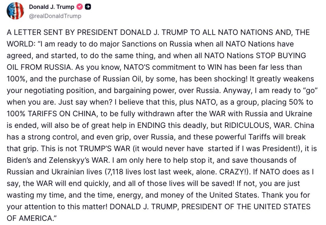Screen dimensions: 326x225
Task: Click the red verified checkmark badge
Action: point(80,7)
